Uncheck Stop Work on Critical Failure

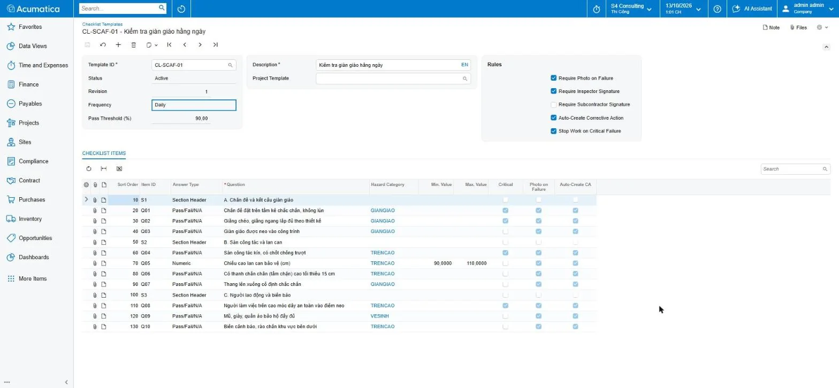pyautogui.click(x=554, y=131)
